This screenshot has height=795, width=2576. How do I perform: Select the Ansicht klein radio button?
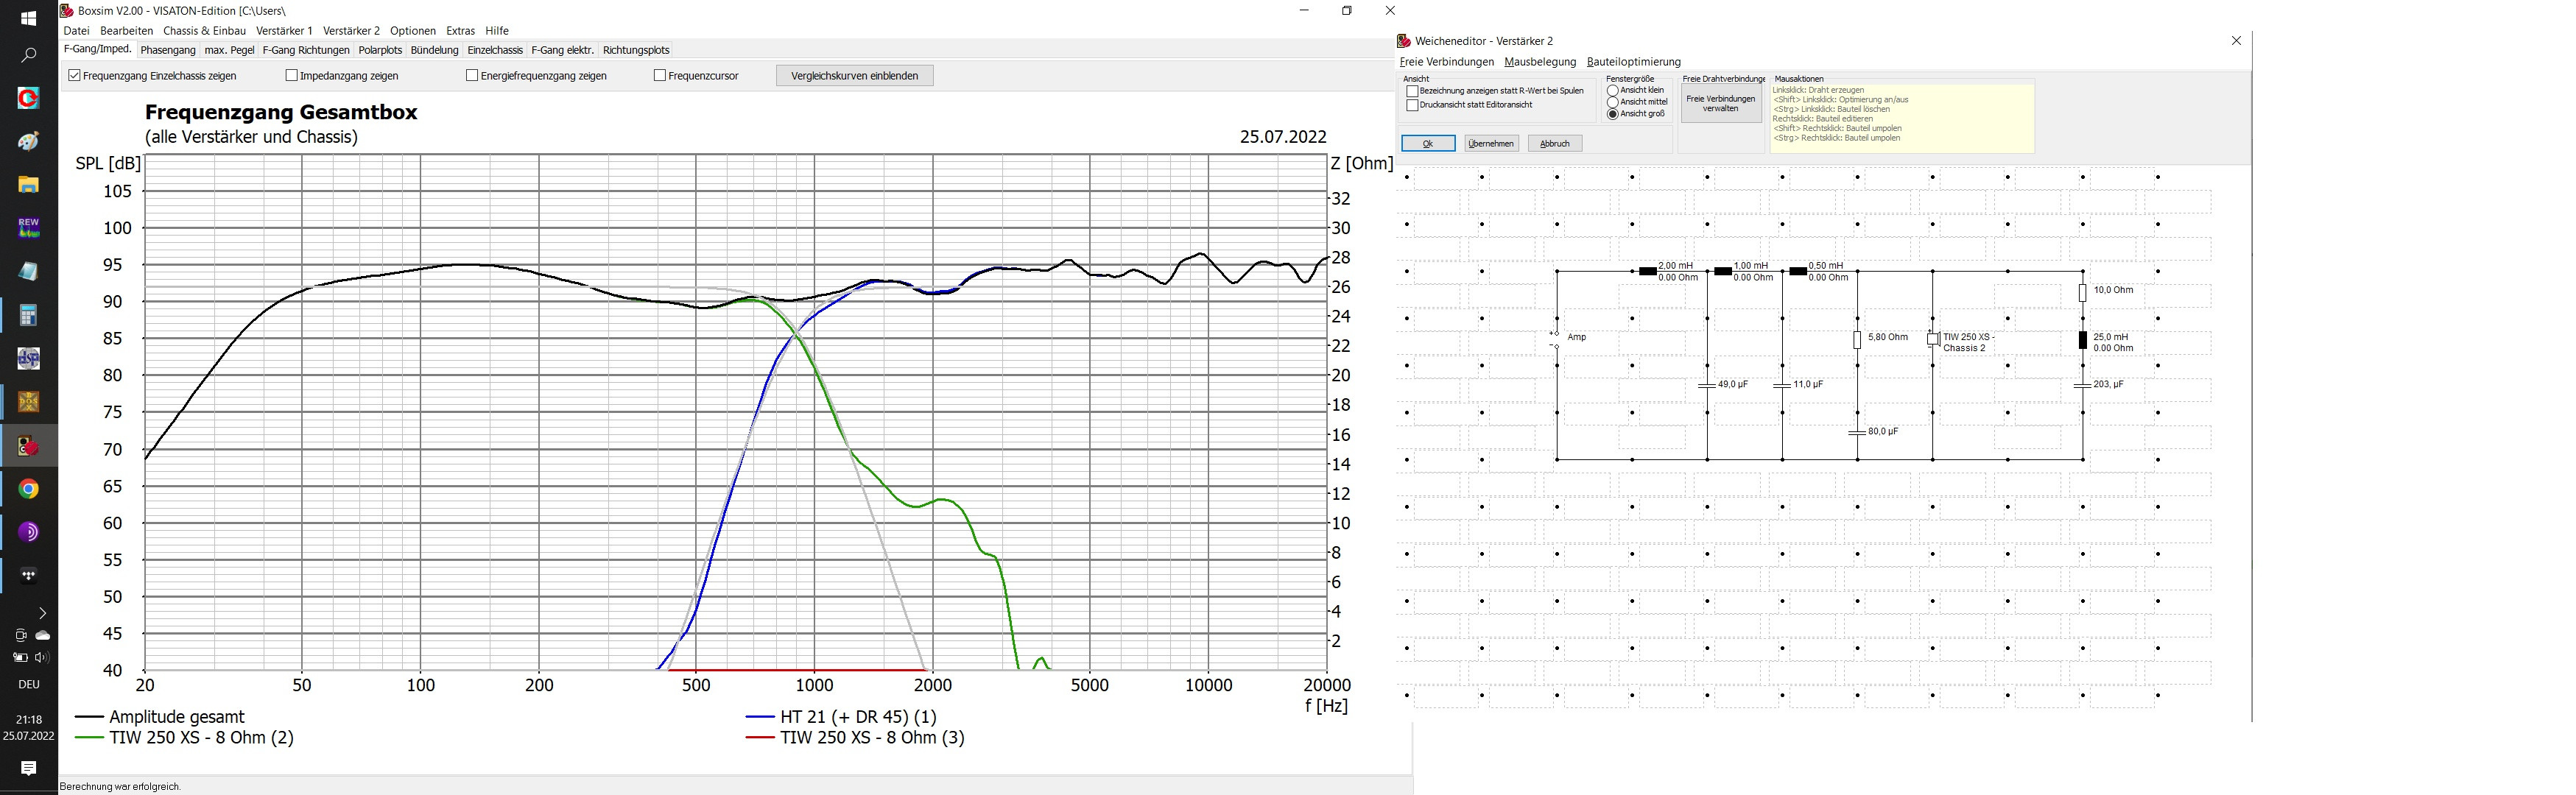(1613, 90)
